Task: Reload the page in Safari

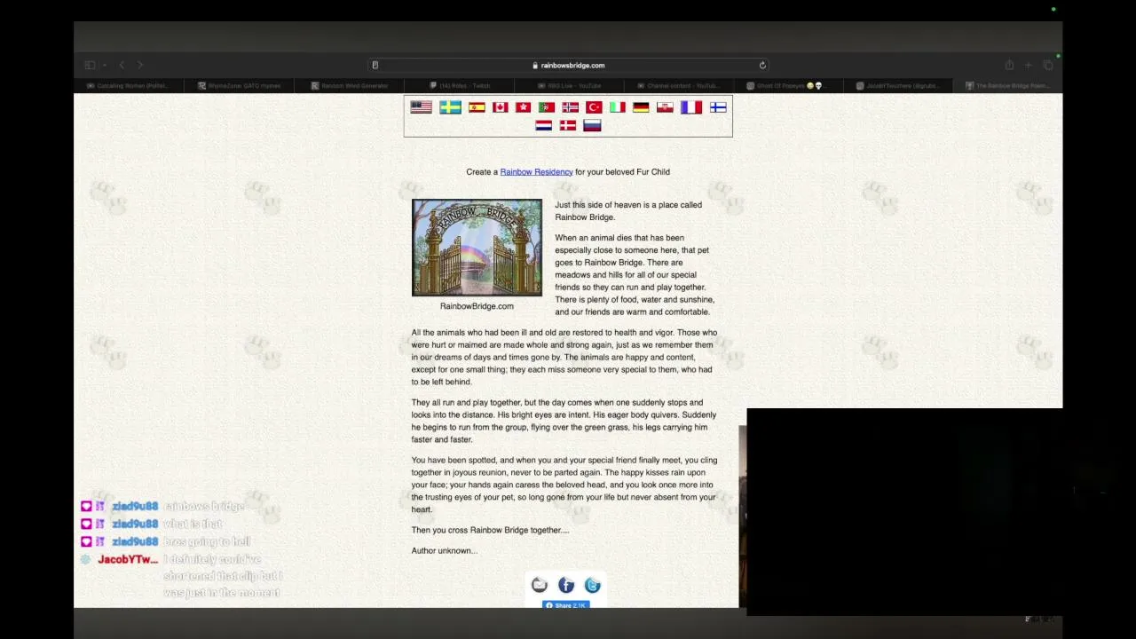Action: (762, 65)
